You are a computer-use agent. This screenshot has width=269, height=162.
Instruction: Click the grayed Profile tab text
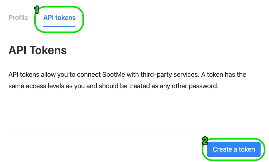[x=18, y=17]
